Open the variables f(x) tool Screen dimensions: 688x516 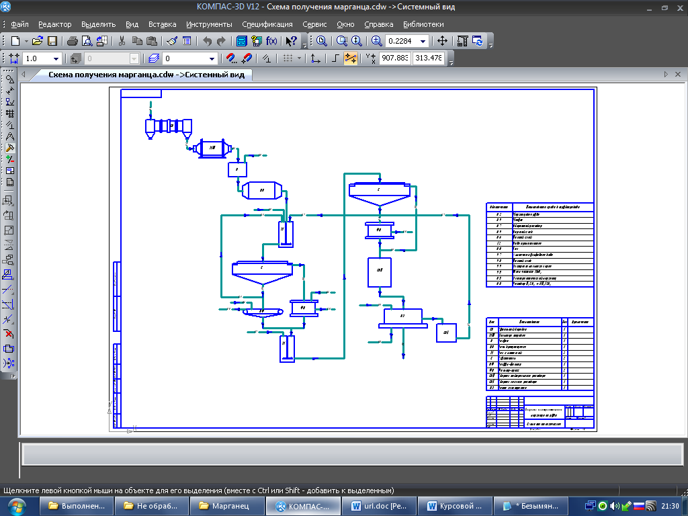[x=271, y=41]
